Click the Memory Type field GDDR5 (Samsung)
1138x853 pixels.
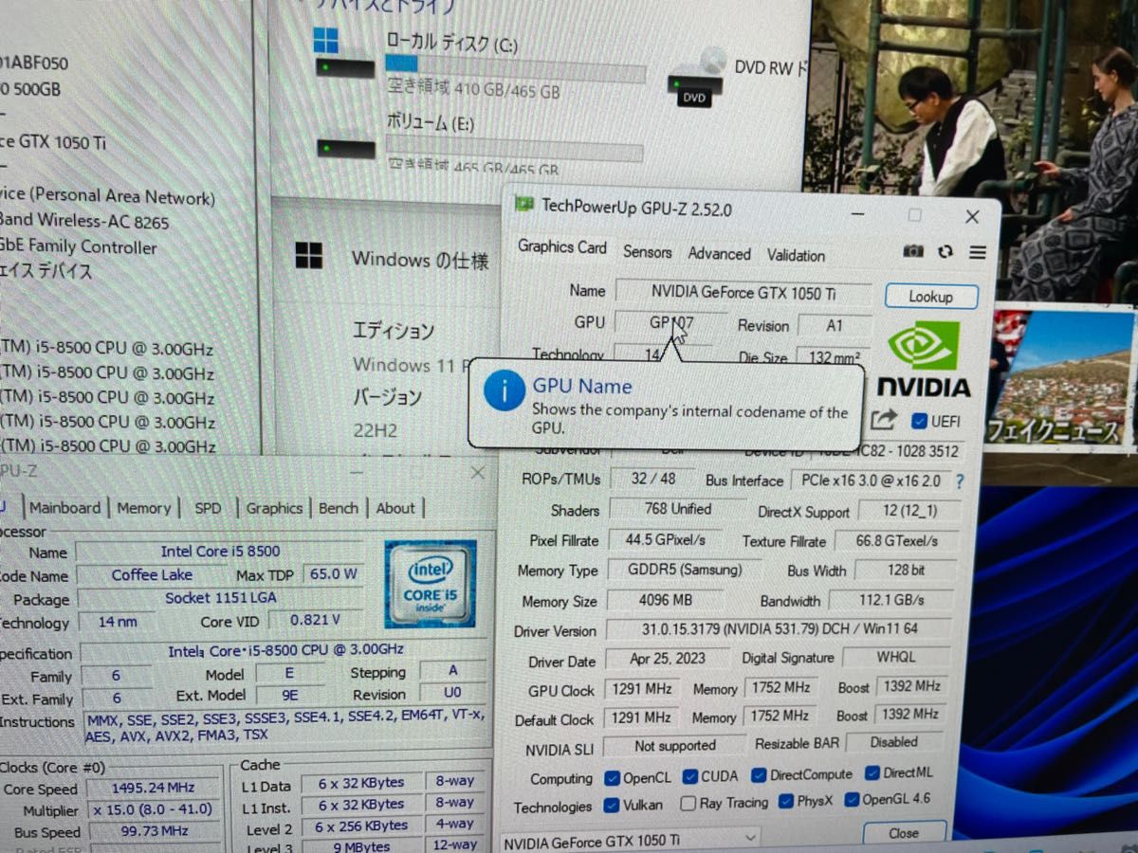686,570
